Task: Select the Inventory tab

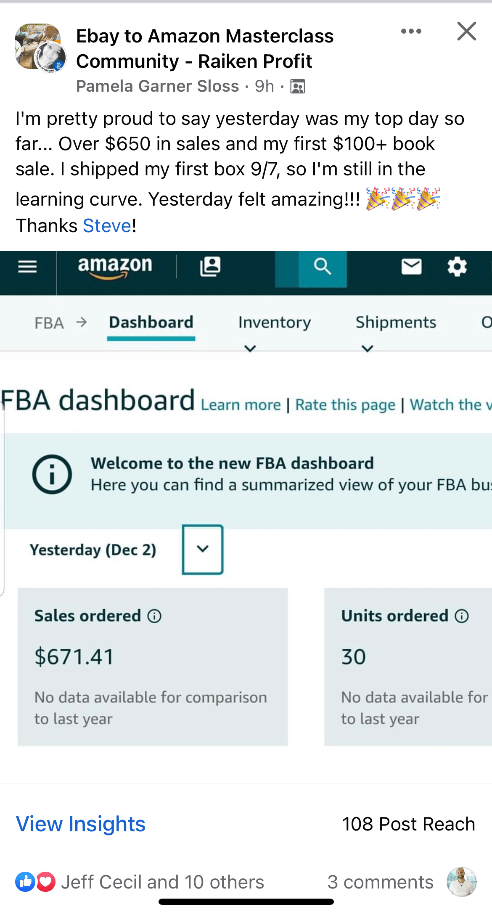Action: [274, 323]
